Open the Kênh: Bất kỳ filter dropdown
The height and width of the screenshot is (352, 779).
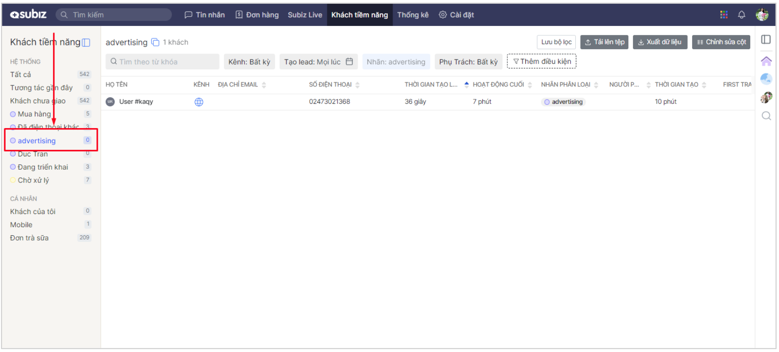click(249, 62)
